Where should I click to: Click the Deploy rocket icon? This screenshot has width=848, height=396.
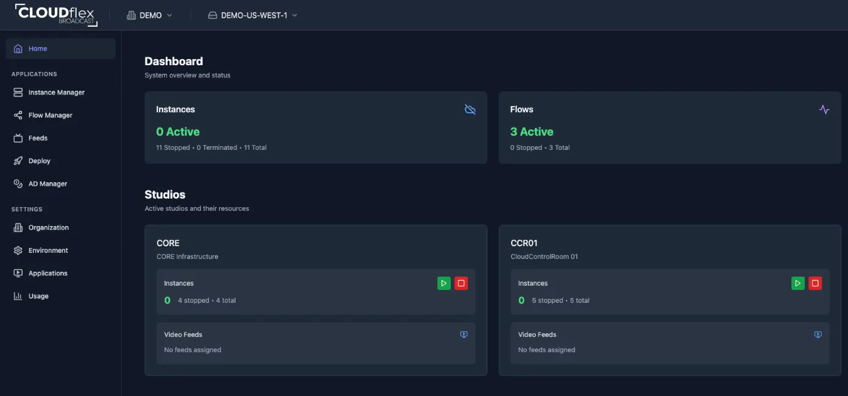pos(18,161)
